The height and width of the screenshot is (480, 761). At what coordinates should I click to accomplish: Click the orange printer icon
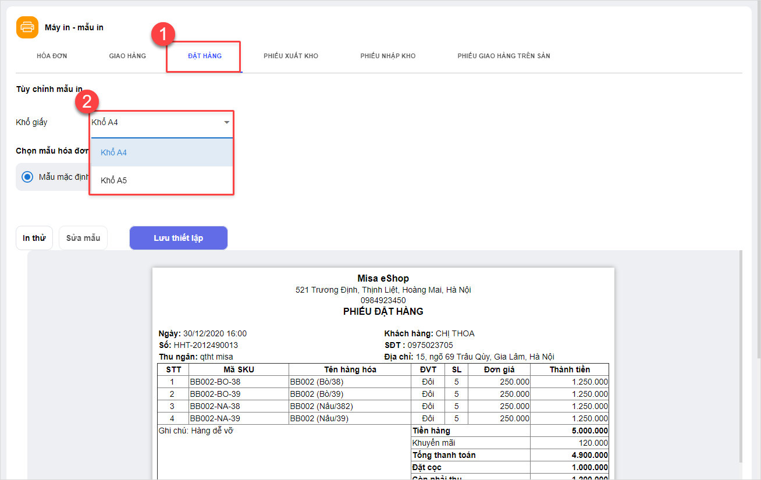[x=27, y=27]
